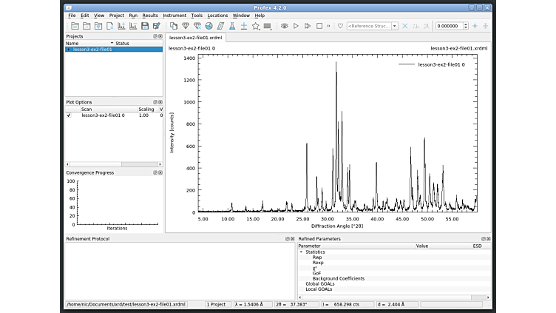Click the diamond add phase icon
556x313 pixels.
pyautogui.click(x=186, y=26)
